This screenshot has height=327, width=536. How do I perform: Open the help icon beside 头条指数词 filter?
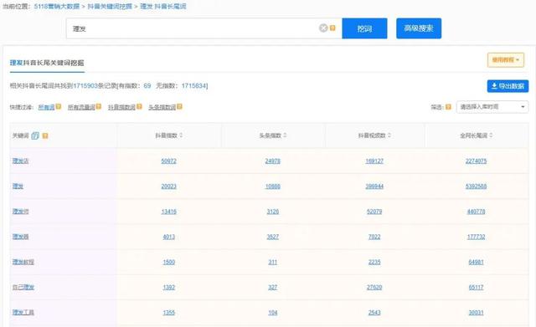(179, 106)
